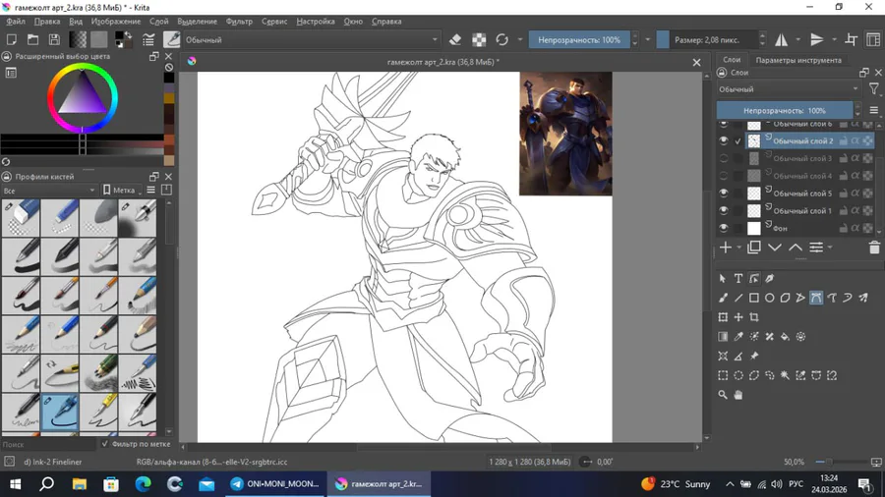The width and height of the screenshot is (885, 497).
Task: Open the layer blending mode dropdown
Action: [789, 89]
